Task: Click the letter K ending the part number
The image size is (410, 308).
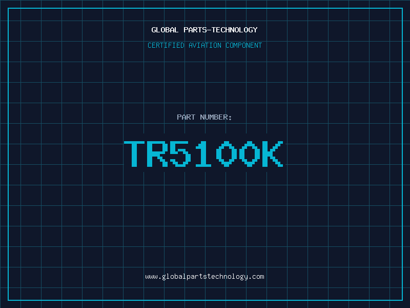Action: pyautogui.click(x=273, y=154)
